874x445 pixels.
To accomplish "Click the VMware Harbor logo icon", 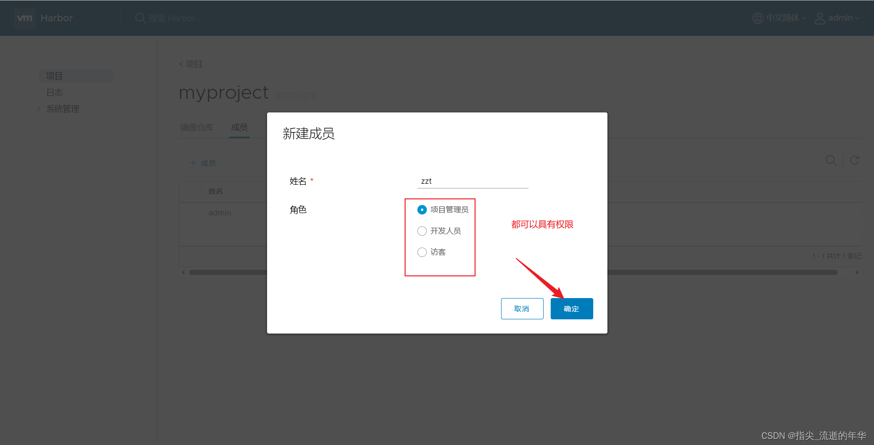I will point(25,18).
